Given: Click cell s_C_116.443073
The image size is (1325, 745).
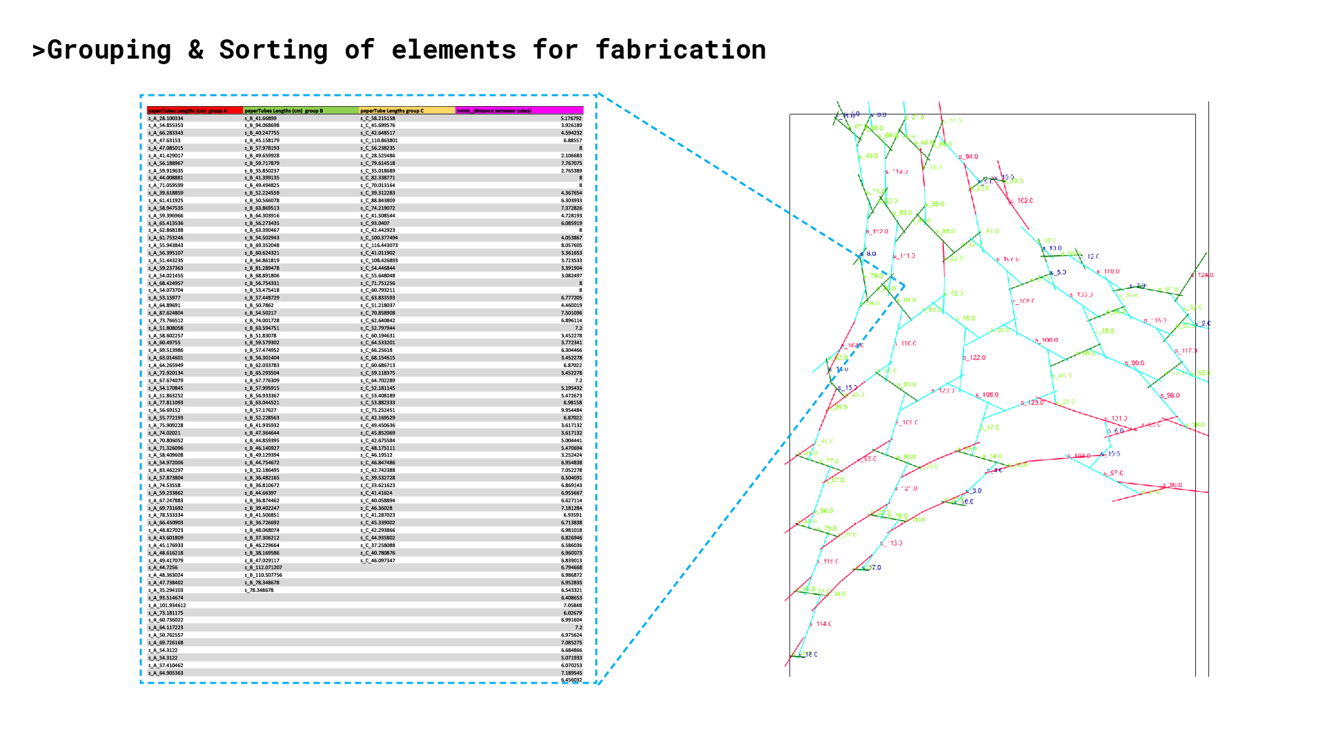Looking at the screenshot, I should coord(379,246).
